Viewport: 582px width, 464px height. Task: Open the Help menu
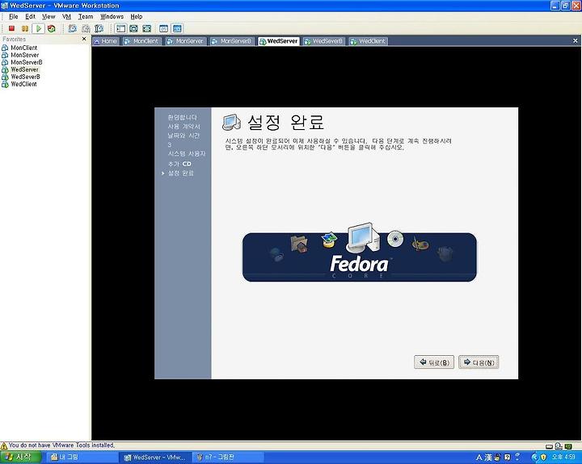(137, 16)
